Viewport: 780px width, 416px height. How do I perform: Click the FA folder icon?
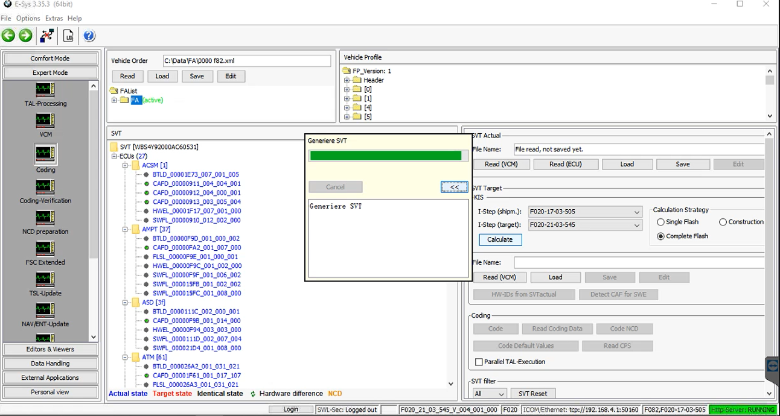(x=124, y=100)
